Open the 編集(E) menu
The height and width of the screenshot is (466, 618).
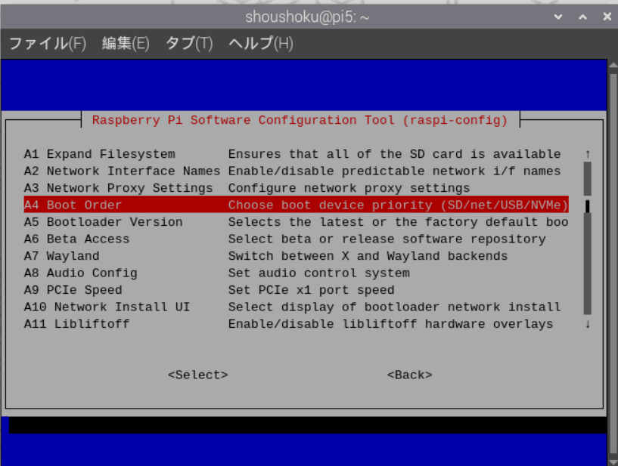(x=126, y=43)
